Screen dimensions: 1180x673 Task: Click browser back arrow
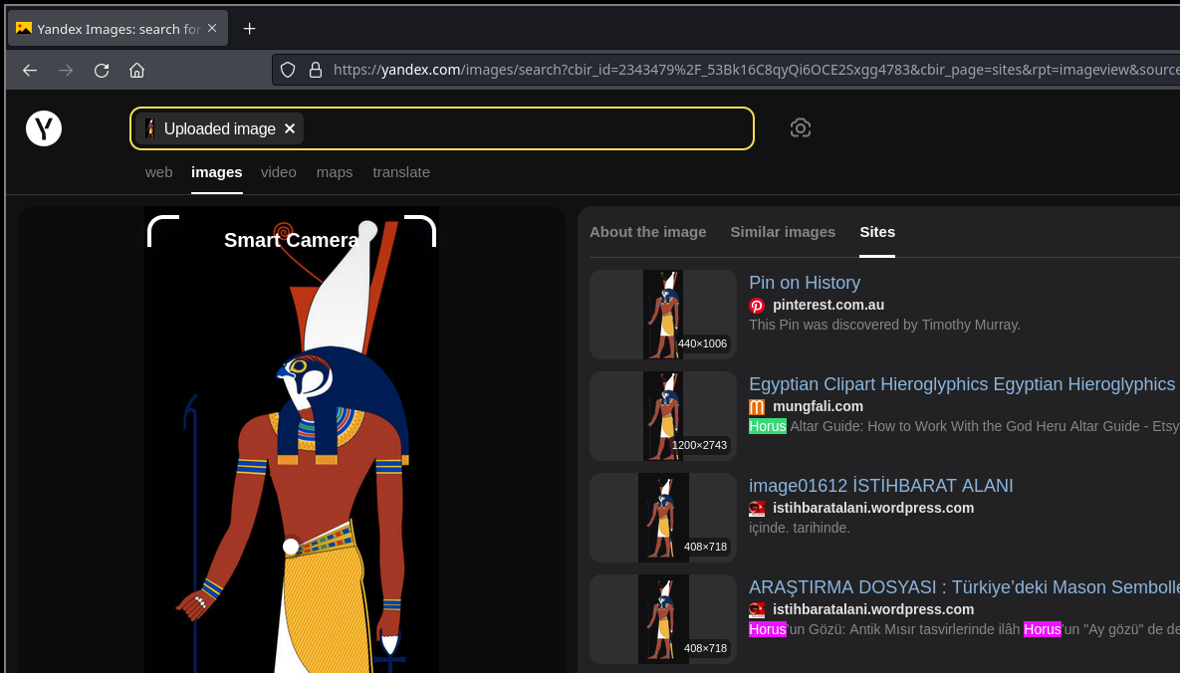point(30,70)
